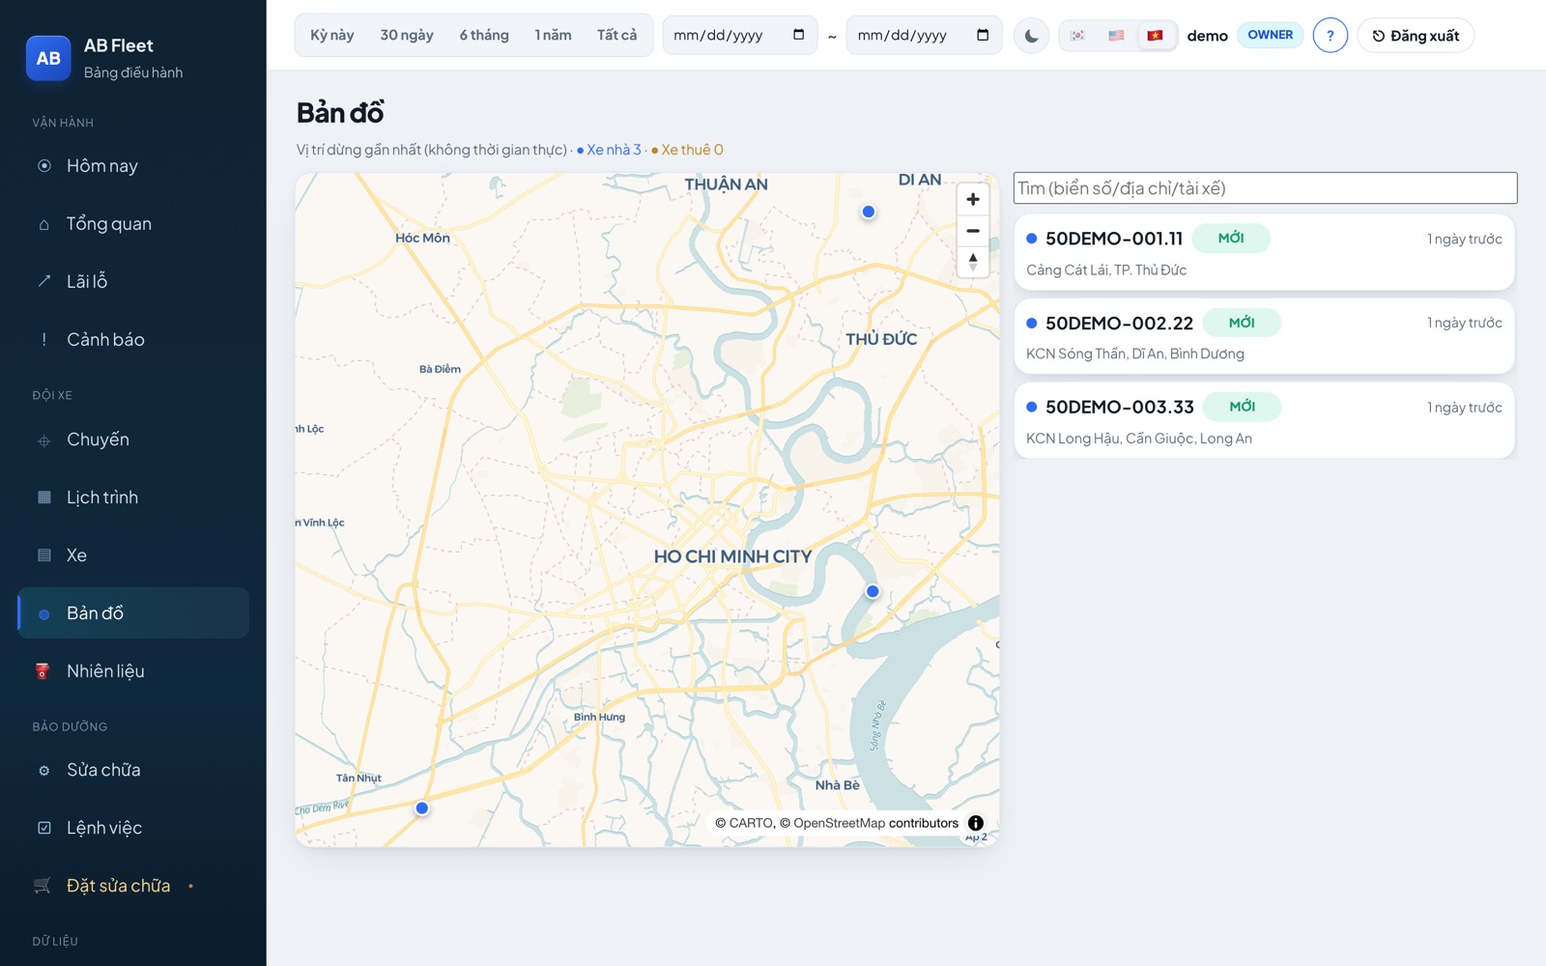Click MỚI badge on 50DEMO-003.33
Screen dimensions: 1546x966
[x=1243, y=407]
